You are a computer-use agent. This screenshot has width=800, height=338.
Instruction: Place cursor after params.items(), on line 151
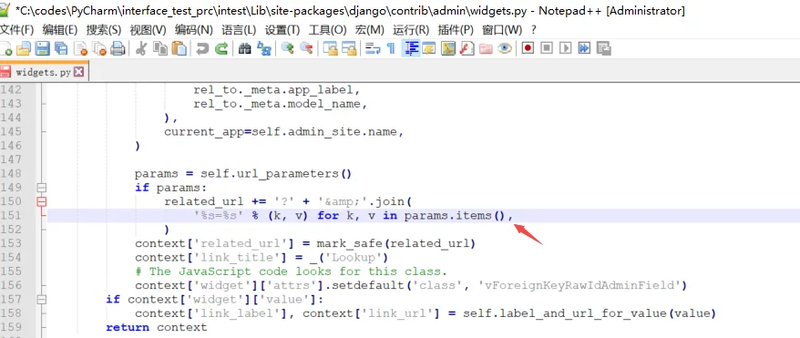[x=512, y=216]
